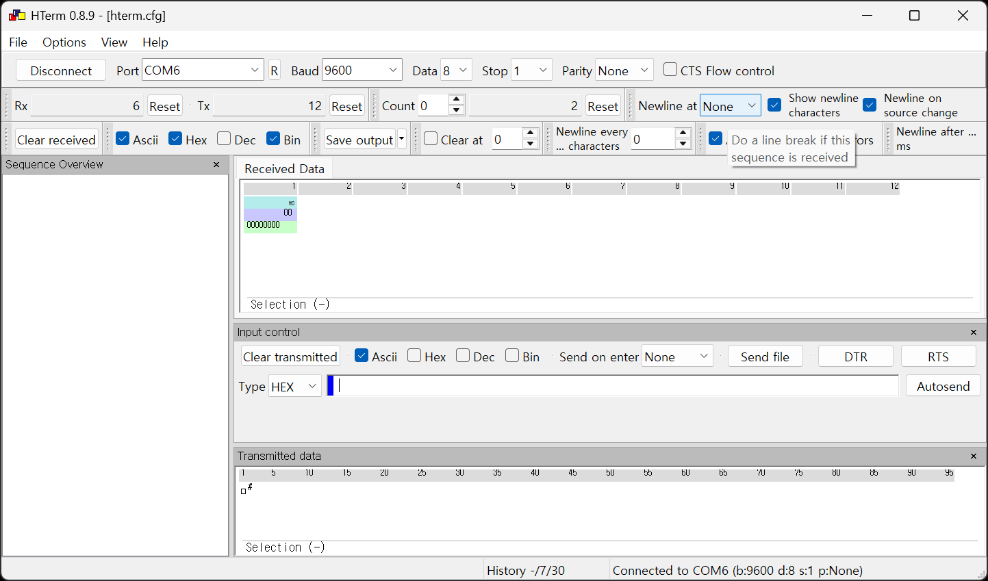Screen dimensions: 988x581
Task: Toggle the DTR line button
Action: click(x=856, y=357)
